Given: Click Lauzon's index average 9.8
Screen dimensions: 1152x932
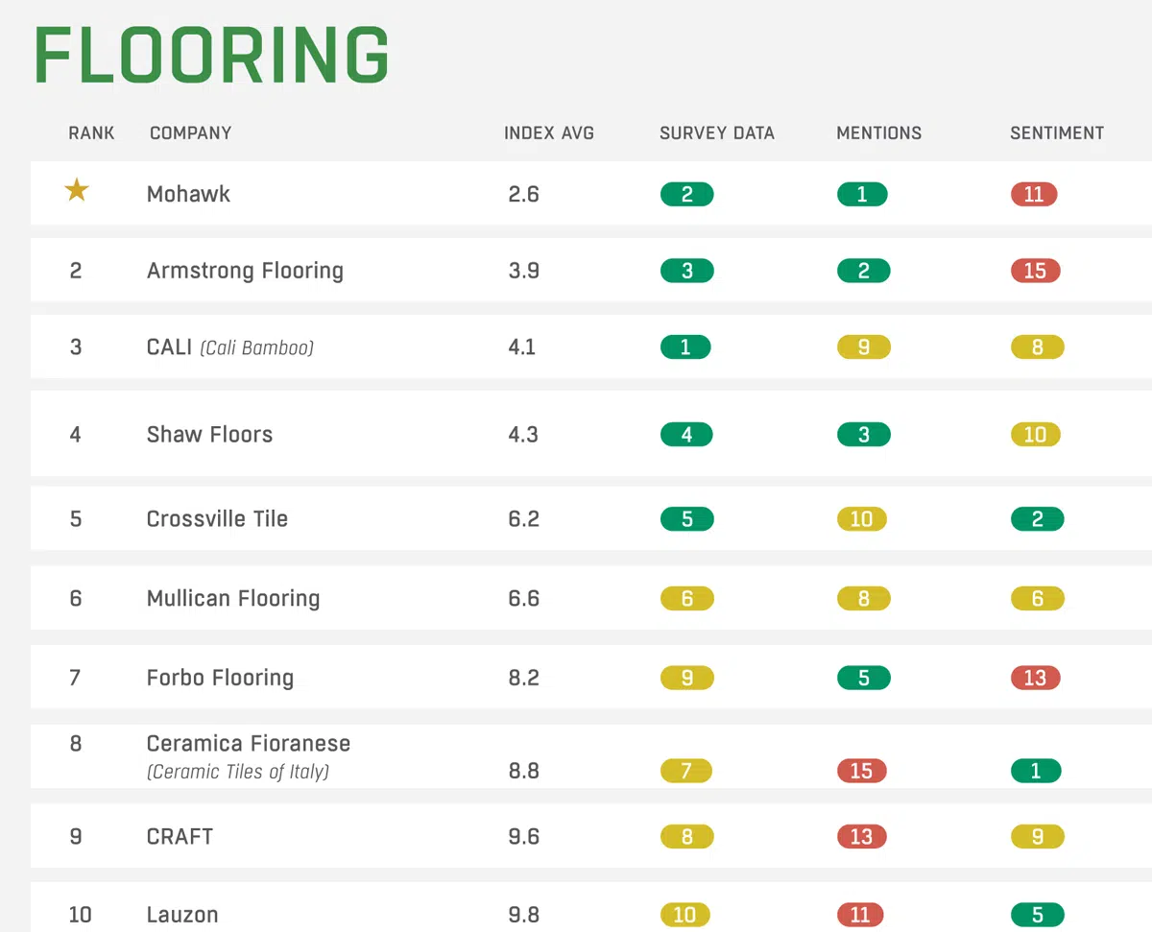Looking at the screenshot, I should 524,915.
